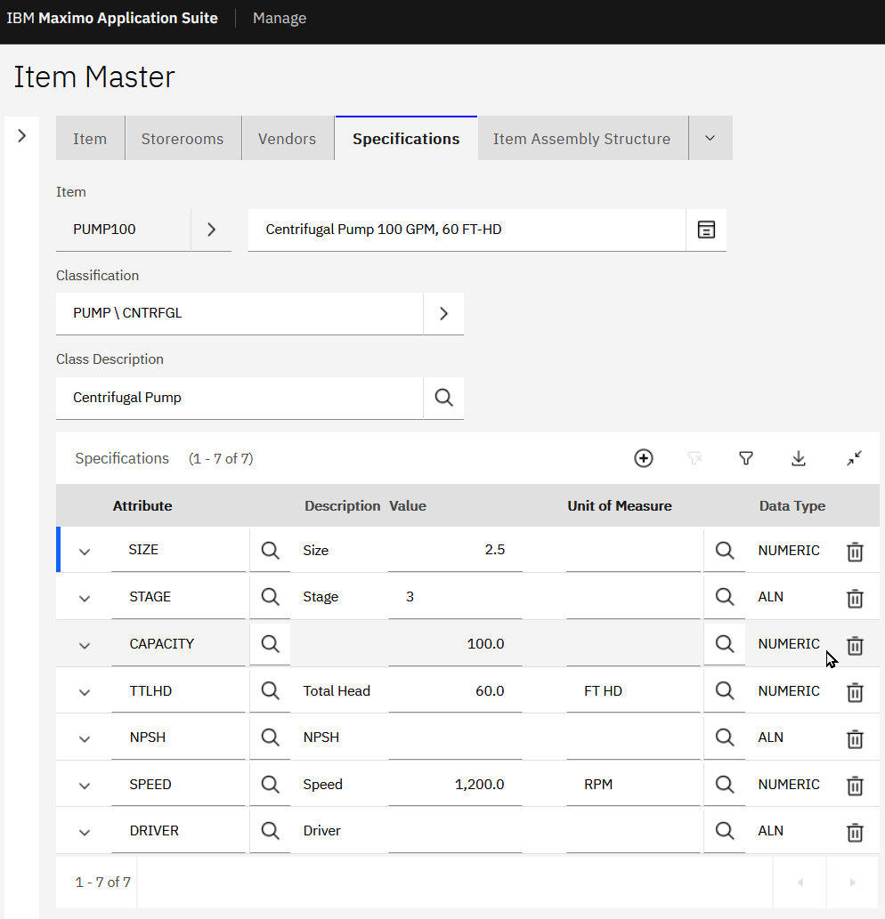Search Class Description lookup

[x=443, y=398]
